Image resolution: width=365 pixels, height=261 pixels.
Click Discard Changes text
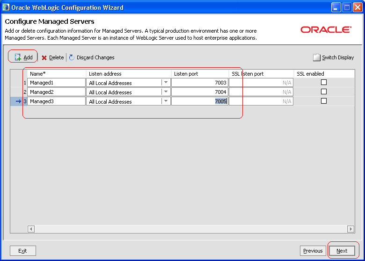(95, 57)
